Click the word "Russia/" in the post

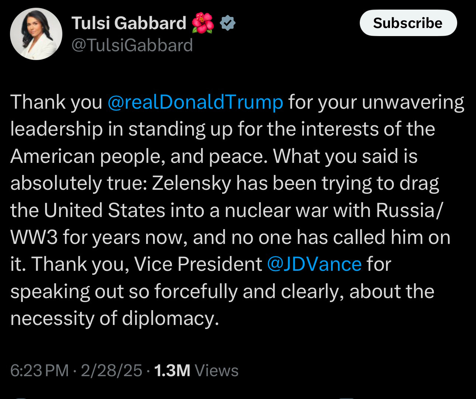(x=409, y=210)
